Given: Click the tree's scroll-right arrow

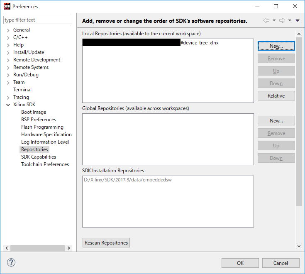Looking at the screenshot, I should (68, 248).
